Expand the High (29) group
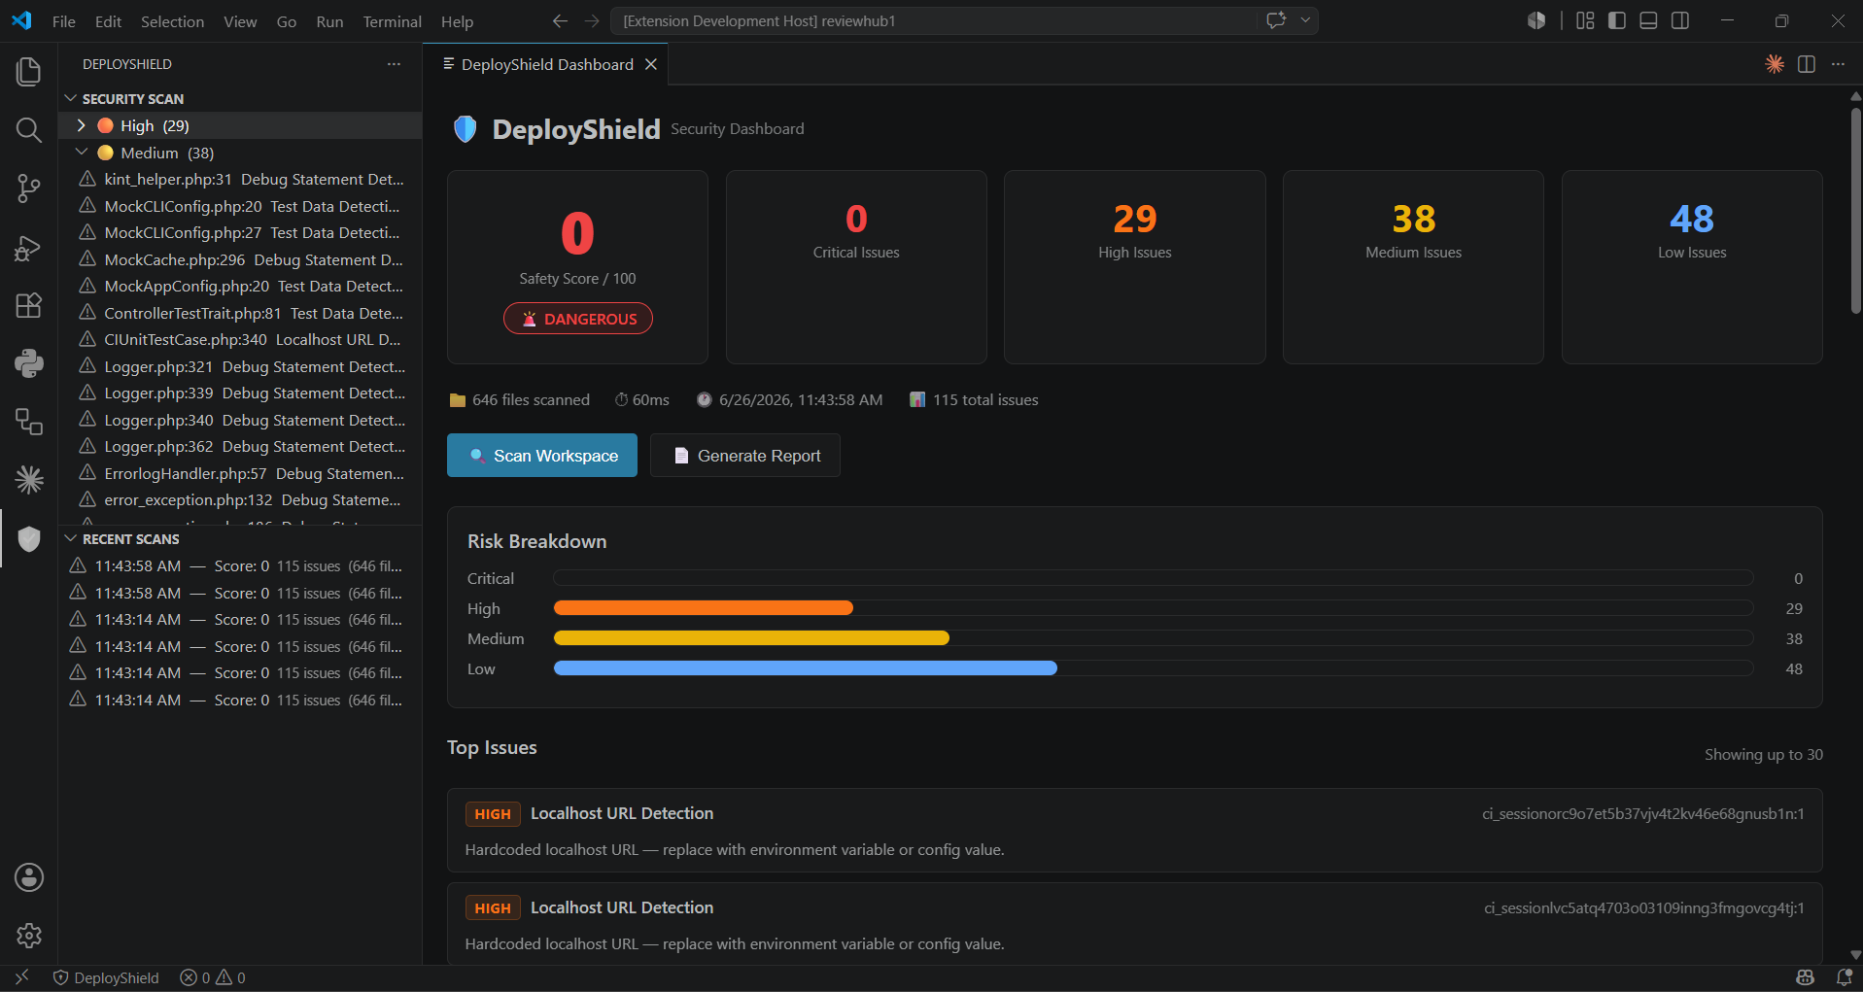1863x992 pixels. coord(82,125)
